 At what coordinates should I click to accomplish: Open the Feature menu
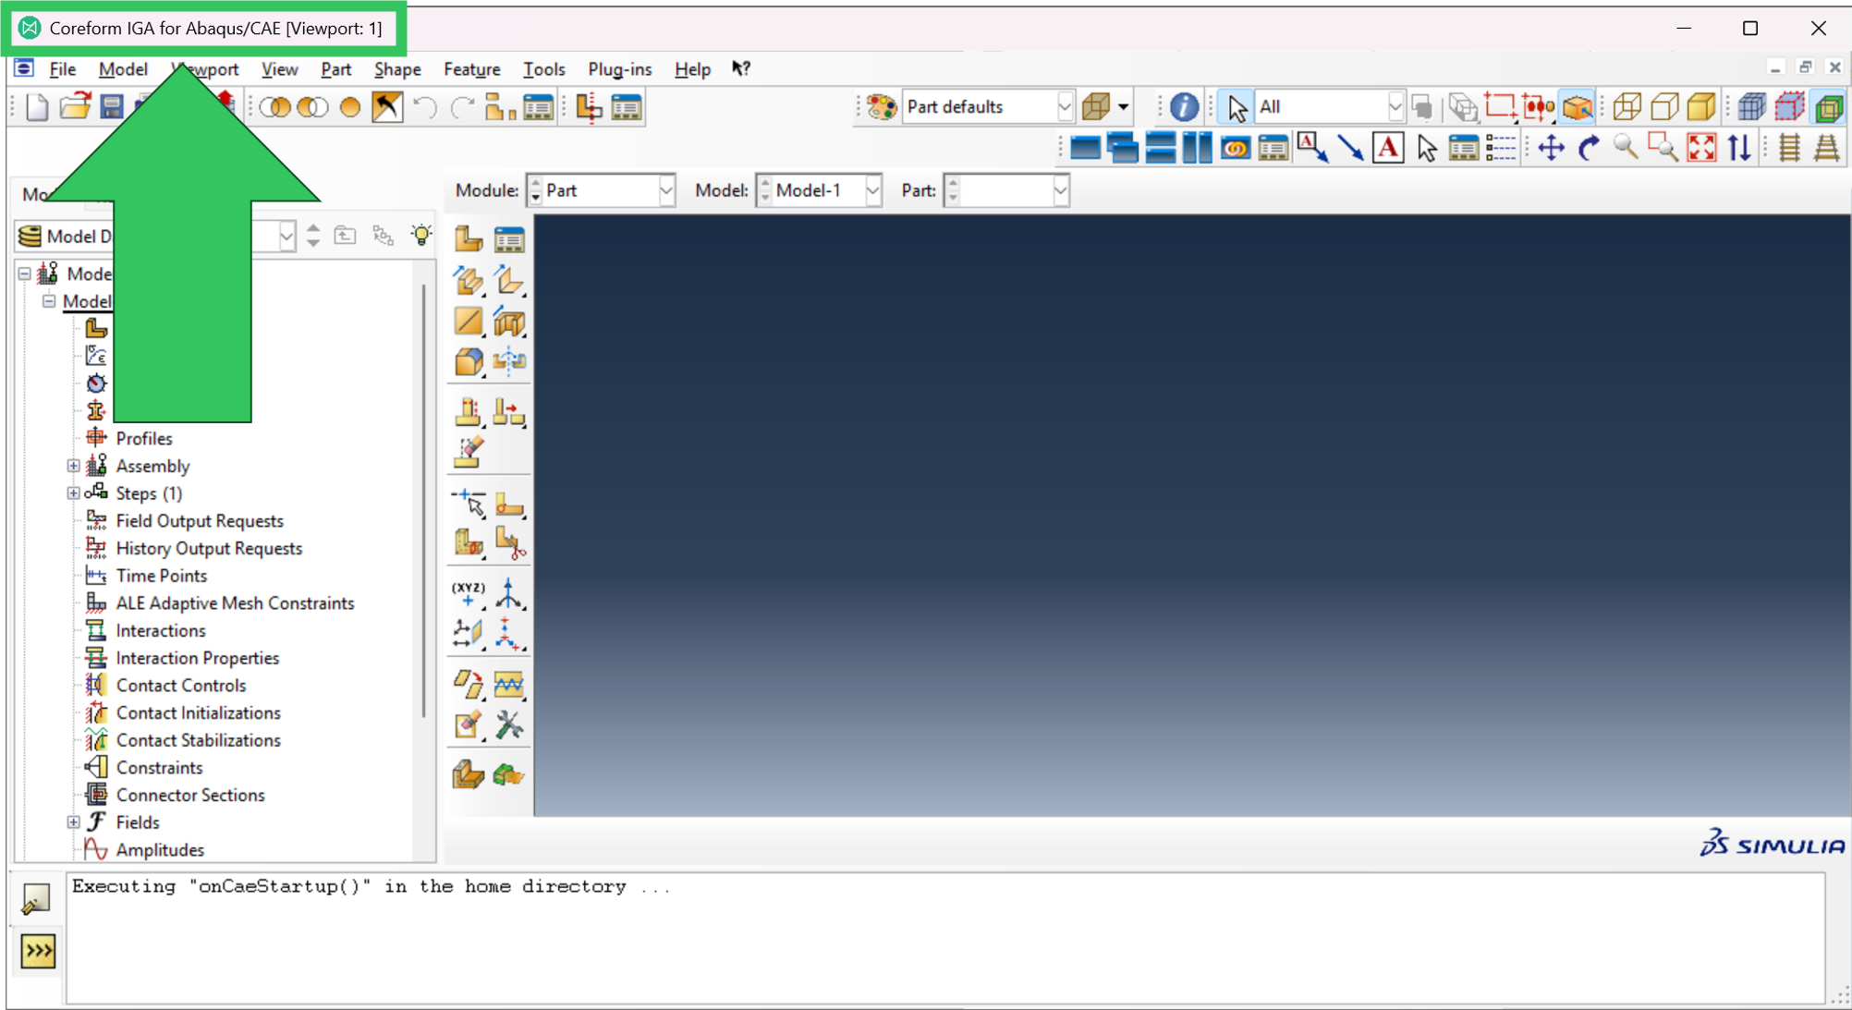tap(471, 69)
